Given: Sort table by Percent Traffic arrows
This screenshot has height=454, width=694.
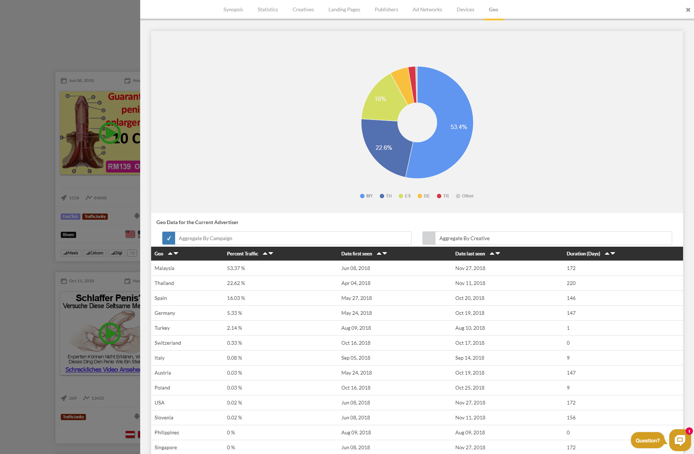Looking at the screenshot, I should tap(268, 254).
